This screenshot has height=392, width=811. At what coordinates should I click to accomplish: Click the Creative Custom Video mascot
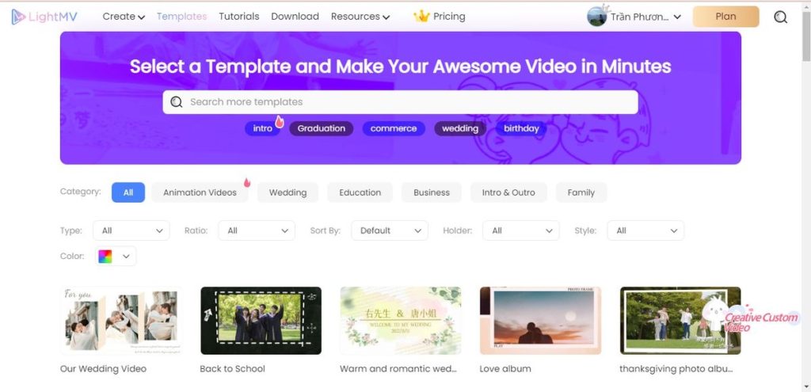point(716,314)
